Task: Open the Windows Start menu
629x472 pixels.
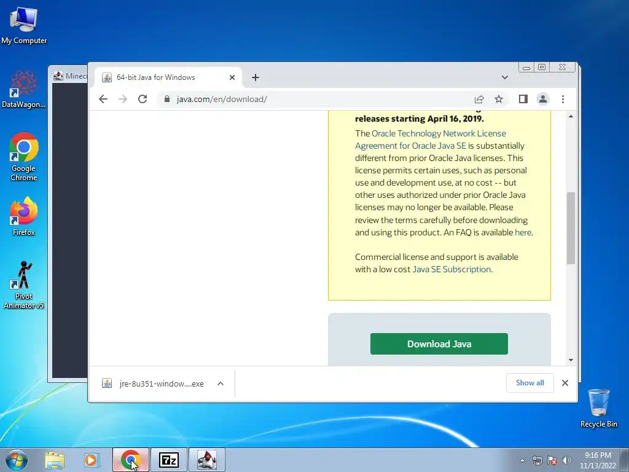Action: click(16, 460)
